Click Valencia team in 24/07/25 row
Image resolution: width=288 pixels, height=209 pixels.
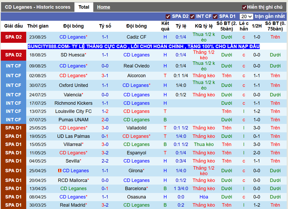[72, 95]
